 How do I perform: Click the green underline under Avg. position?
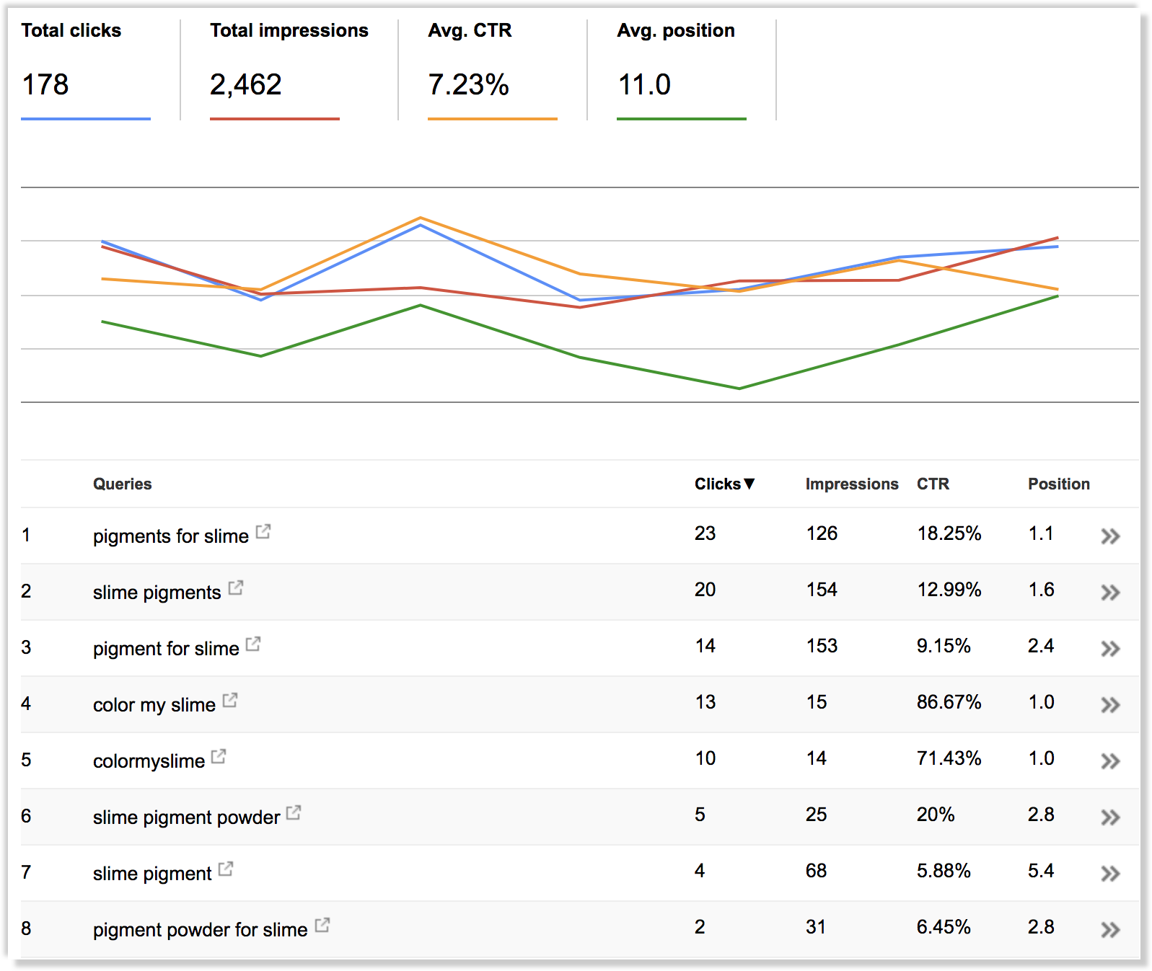tap(682, 119)
